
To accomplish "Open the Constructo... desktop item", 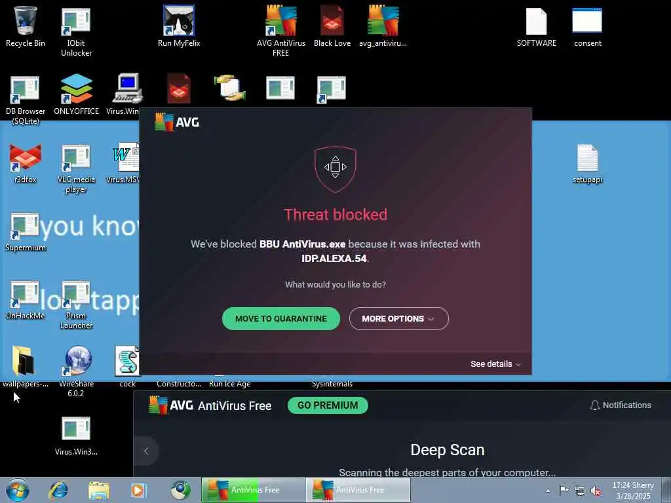I will coord(179,384).
